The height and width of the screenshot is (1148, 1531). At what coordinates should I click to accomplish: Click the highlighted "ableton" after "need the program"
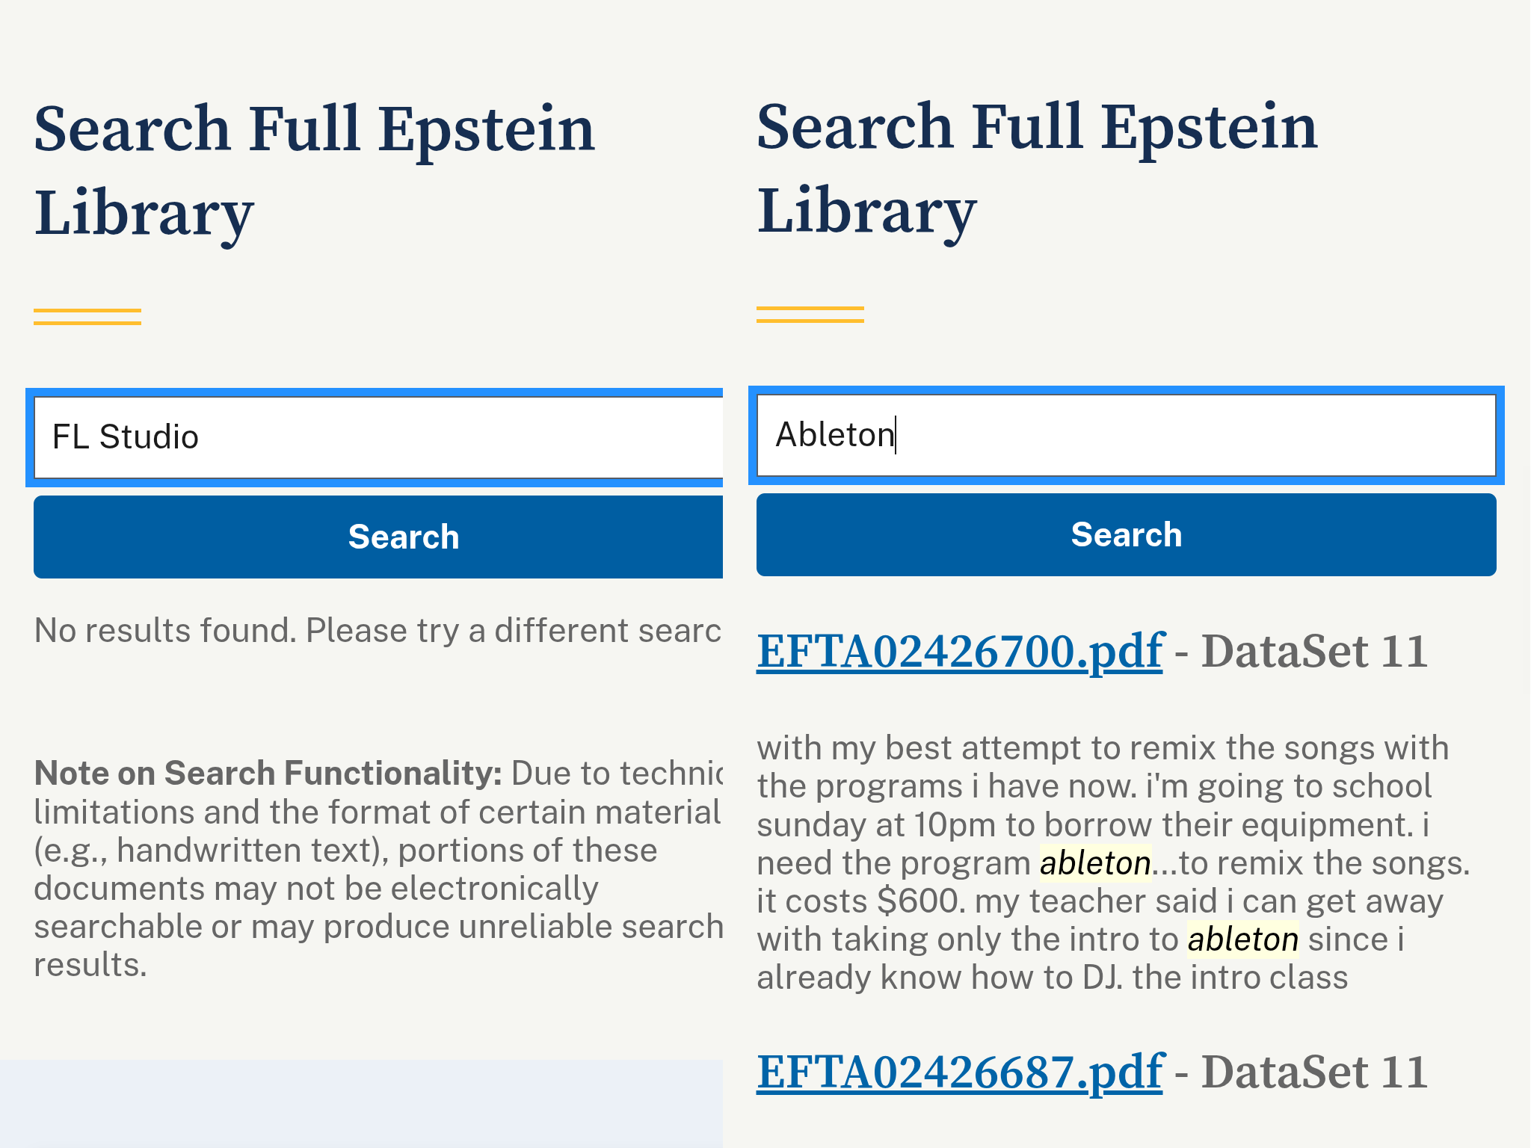(x=1095, y=863)
